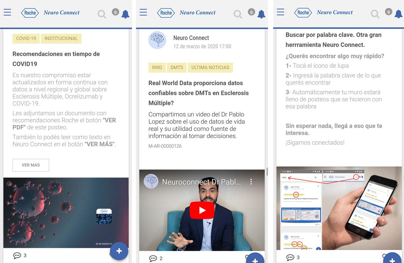The image size is (404, 263).
Task: Click Neuro Connect brain avatar in post
Action: click(157, 40)
